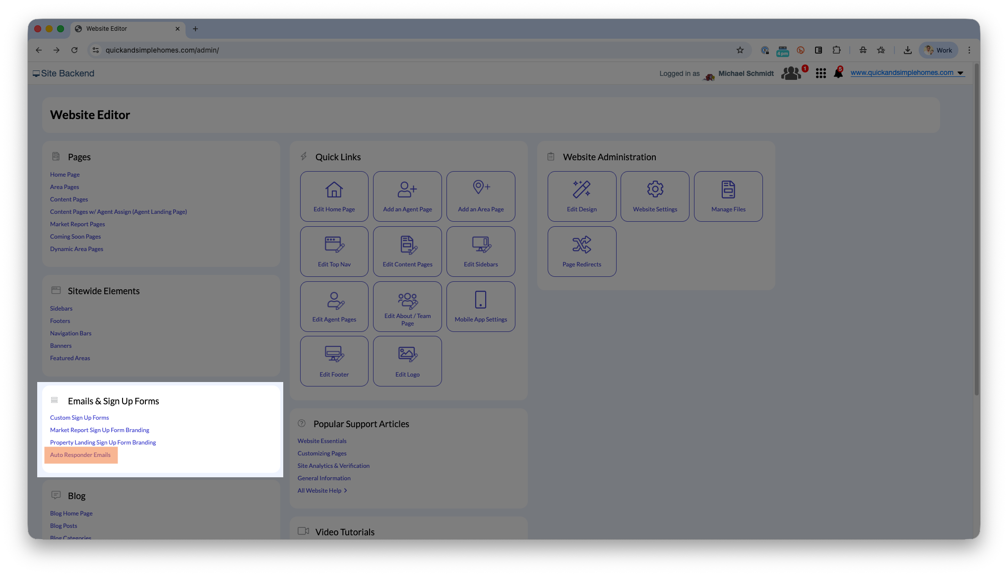
Task: Click the Custom Sign Up Forms link
Action: click(79, 418)
